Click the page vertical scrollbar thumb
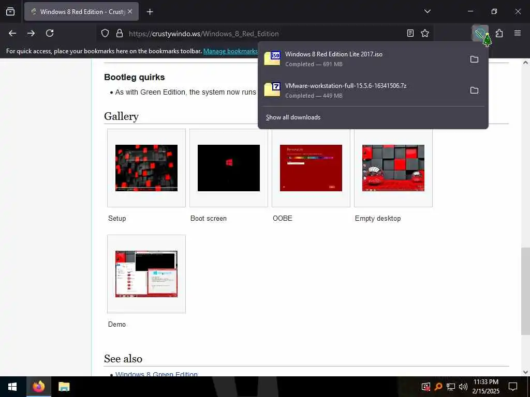 click(525, 291)
